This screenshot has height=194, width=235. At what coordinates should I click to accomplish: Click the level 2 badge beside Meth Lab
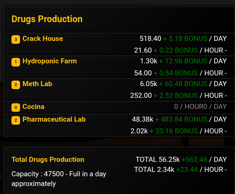(15, 84)
